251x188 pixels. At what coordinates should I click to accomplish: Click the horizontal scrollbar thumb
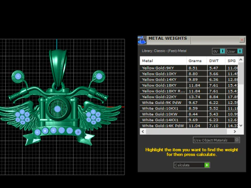point(186,132)
